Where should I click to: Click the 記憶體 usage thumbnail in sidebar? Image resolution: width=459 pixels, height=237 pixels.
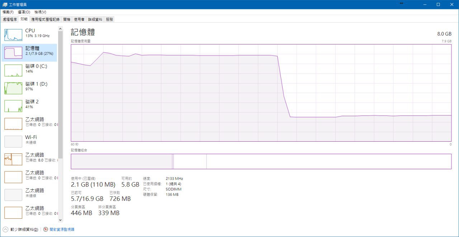13,53
